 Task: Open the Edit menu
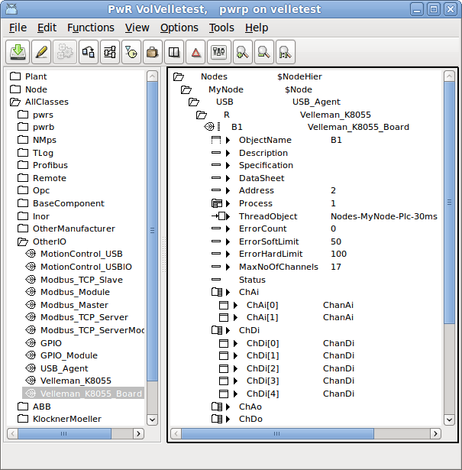(x=47, y=28)
